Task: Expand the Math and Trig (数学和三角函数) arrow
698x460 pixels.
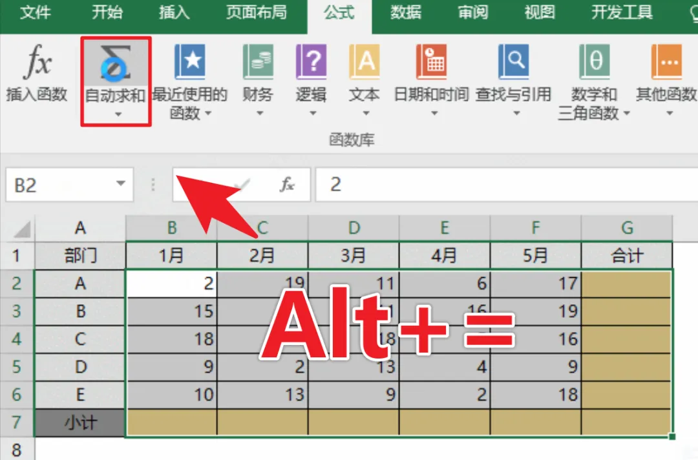Action: [x=627, y=114]
